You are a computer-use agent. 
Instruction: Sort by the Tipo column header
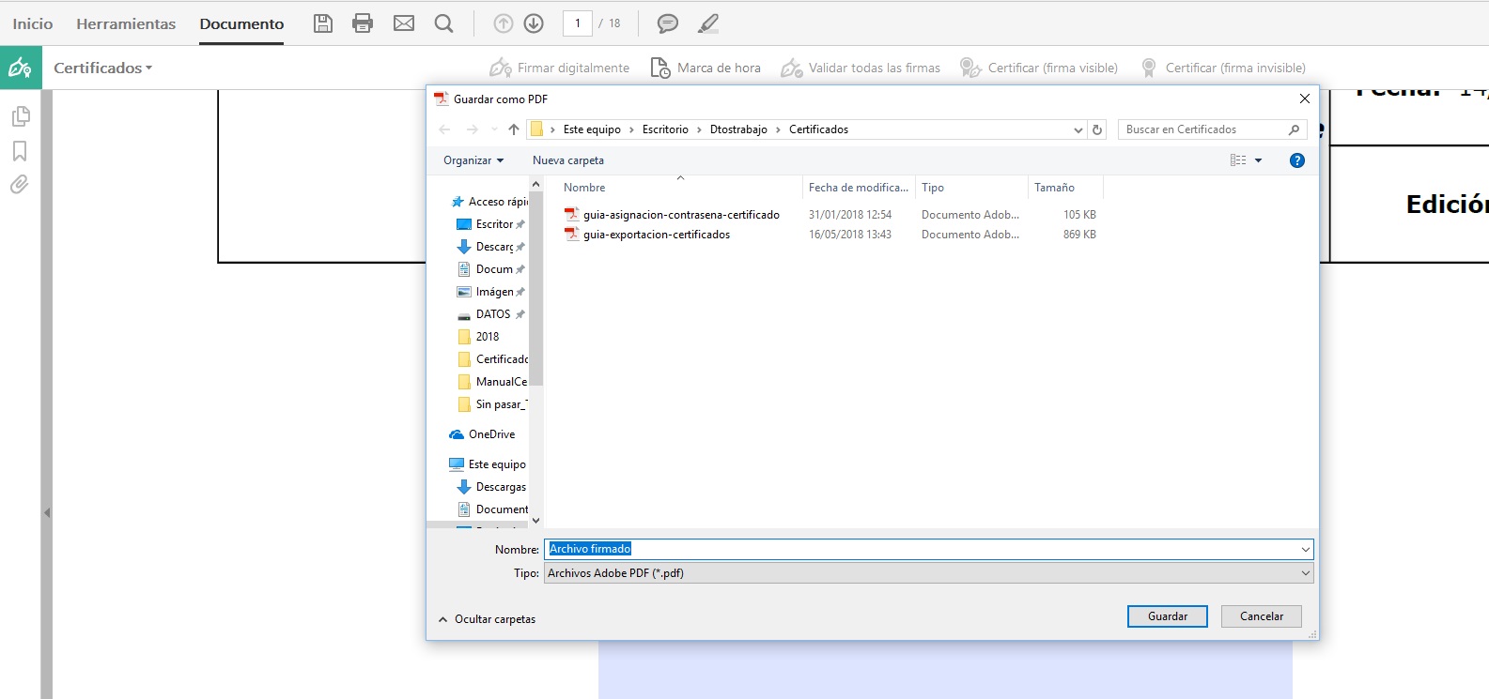coord(971,188)
